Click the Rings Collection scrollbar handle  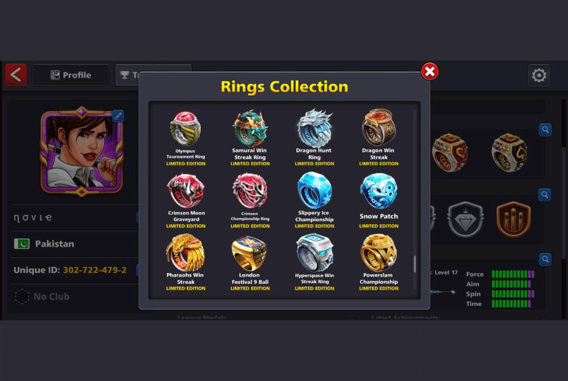415,264
